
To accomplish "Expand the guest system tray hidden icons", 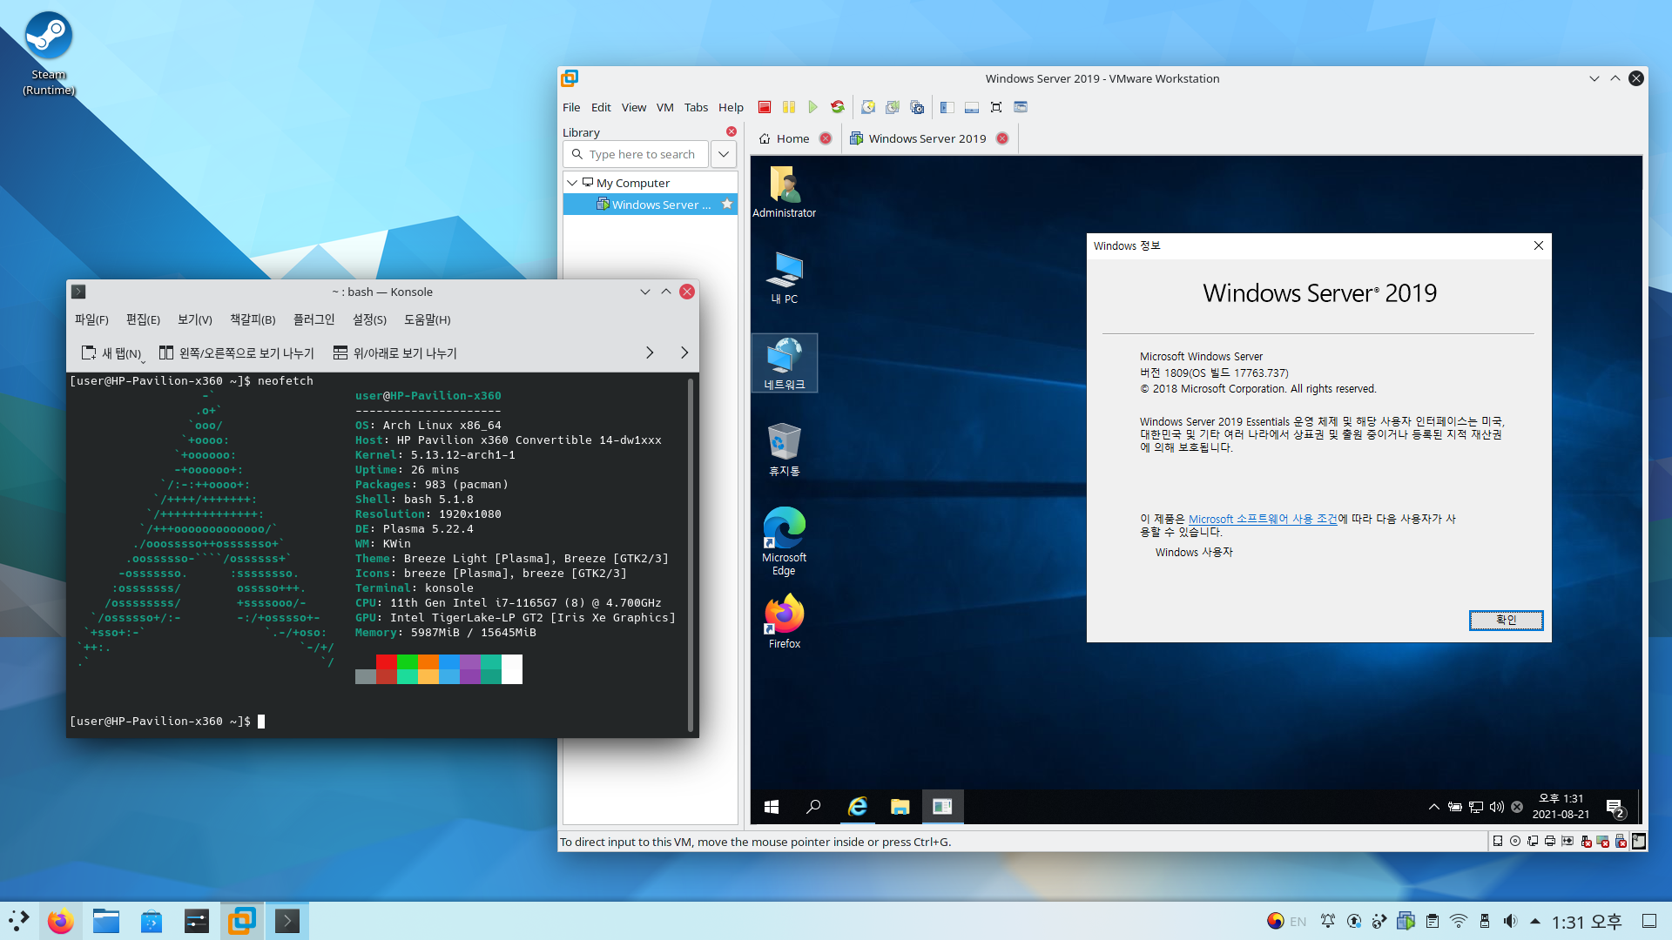I will coord(1433,807).
